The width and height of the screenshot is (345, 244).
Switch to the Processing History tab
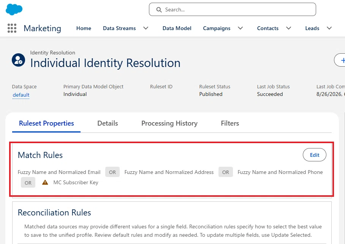coord(169,123)
